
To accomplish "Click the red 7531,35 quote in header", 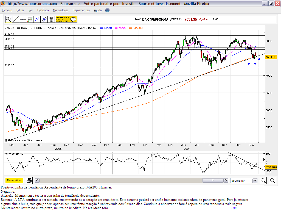I will [x=191, y=20].
